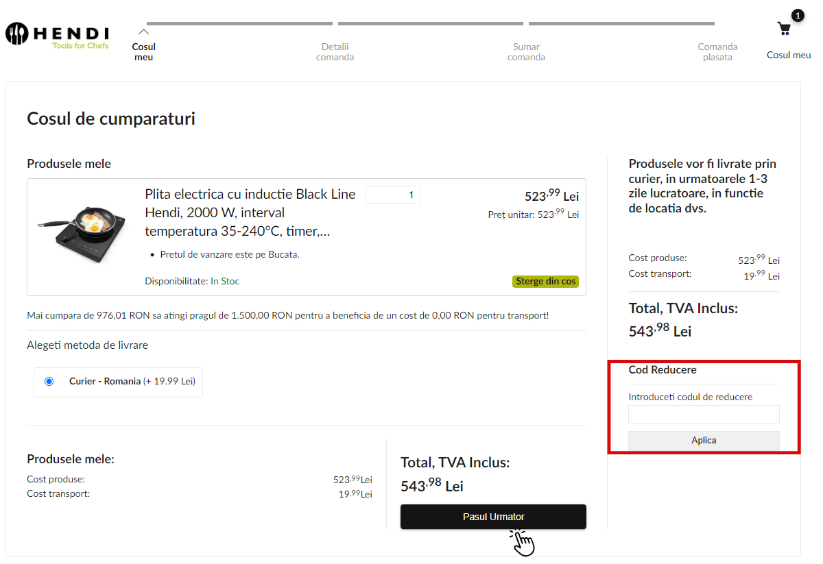823x564 pixels.
Task: Open the Plita electrica cu inductie product title
Action: click(x=250, y=212)
